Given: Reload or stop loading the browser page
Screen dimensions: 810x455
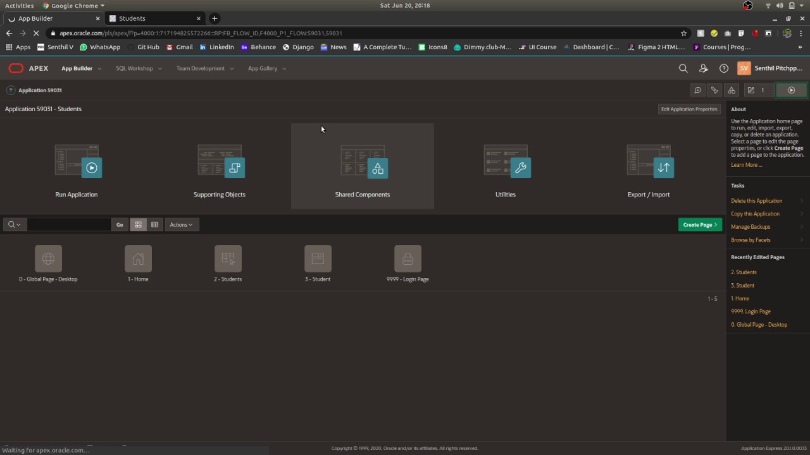Looking at the screenshot, I should tap(36, 33).
